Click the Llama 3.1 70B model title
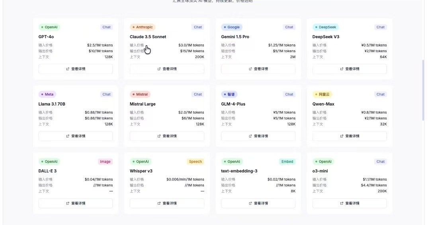The width and height of the screenshot is (430, 225). click(x=52, y=104)
